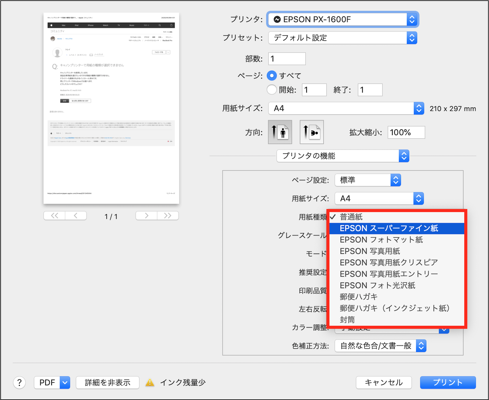The image size is (489, 400).
Task: Open the top 用紙サイズ A4 dropdown
Action: (346, 108)
